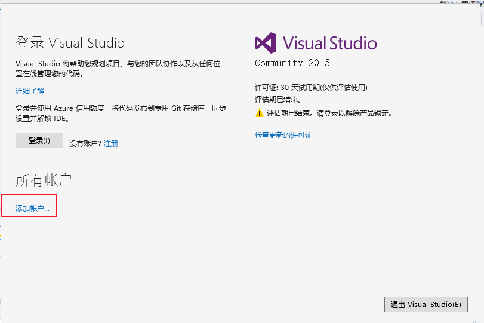Click the 许可证: 30 天试用期 license text
The width and height of the screenshot is (484, 323).
point(311,88)
